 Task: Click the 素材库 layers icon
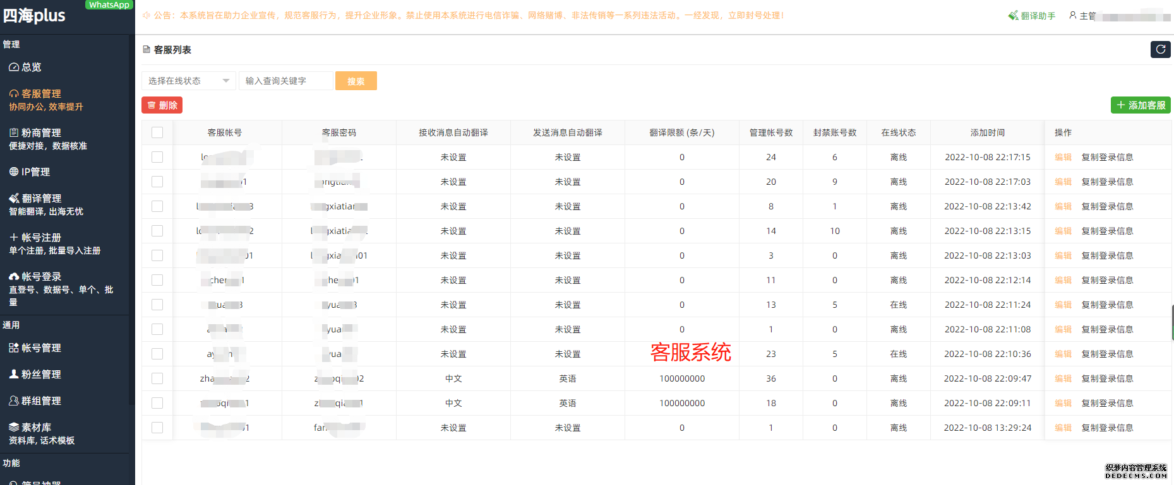tap(14, 428)
